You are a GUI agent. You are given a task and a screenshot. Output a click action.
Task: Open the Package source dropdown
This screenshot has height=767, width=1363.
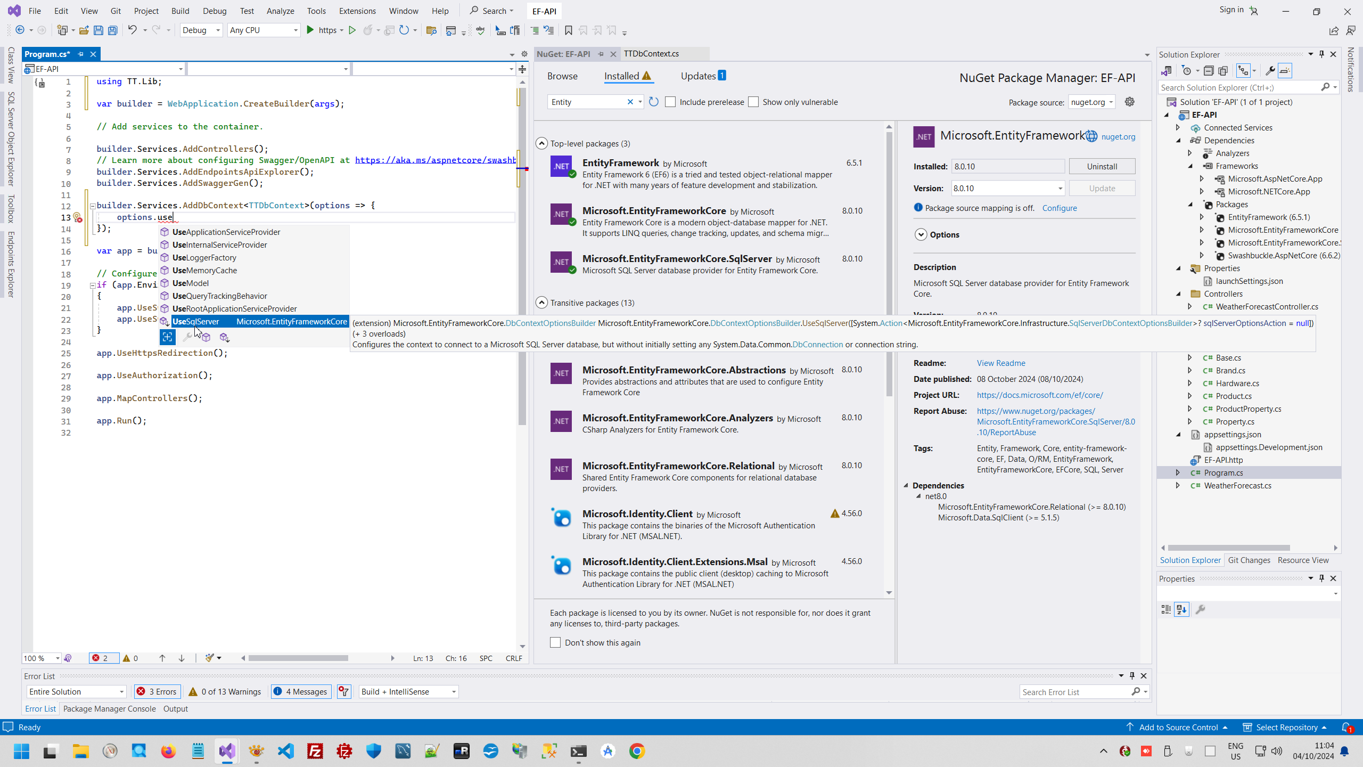tap(1091, 102)
